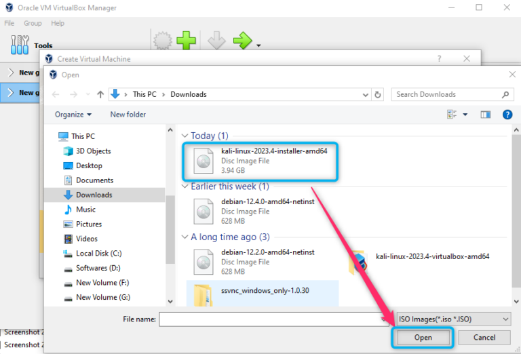The height and width of the screenshot is (354, 521).
Task: Click the green arrow Start icon
Action: pos(243,41)
